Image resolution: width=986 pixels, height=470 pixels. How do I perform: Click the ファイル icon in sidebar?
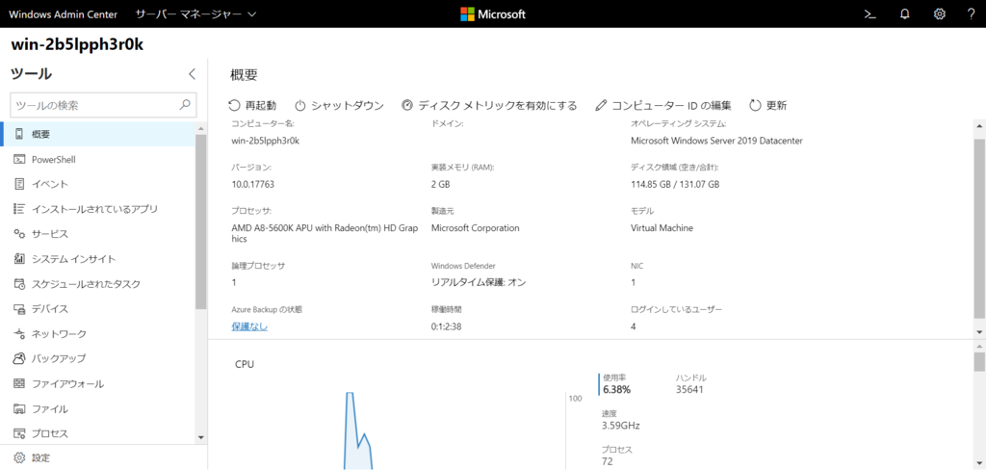pyautogui.click(x=19, y=409)
